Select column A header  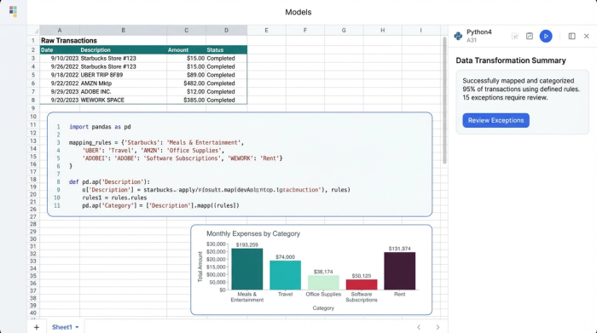[60, 30]
